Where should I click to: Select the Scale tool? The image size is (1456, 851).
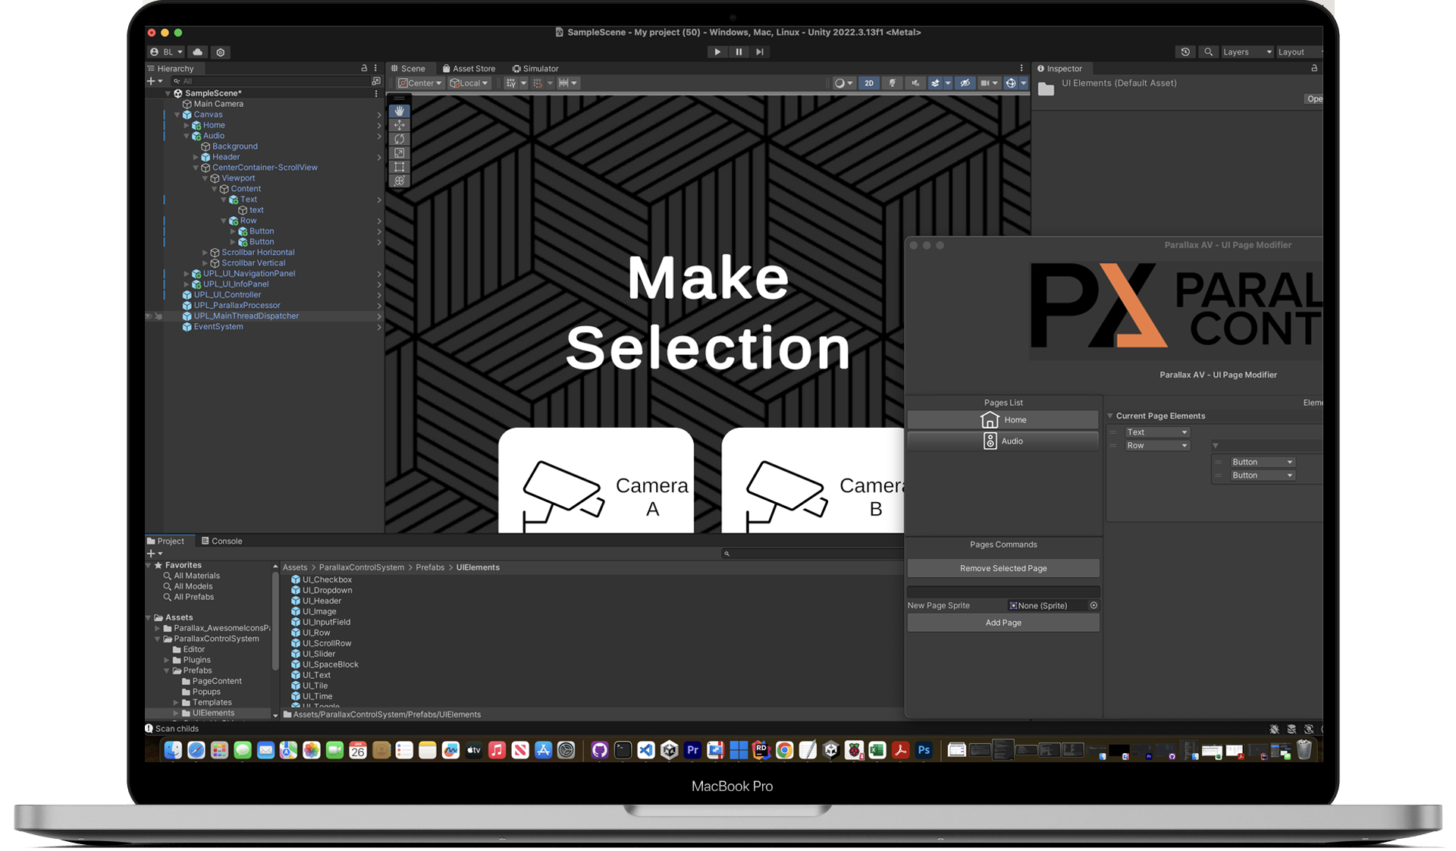click(x=400, y=152)
